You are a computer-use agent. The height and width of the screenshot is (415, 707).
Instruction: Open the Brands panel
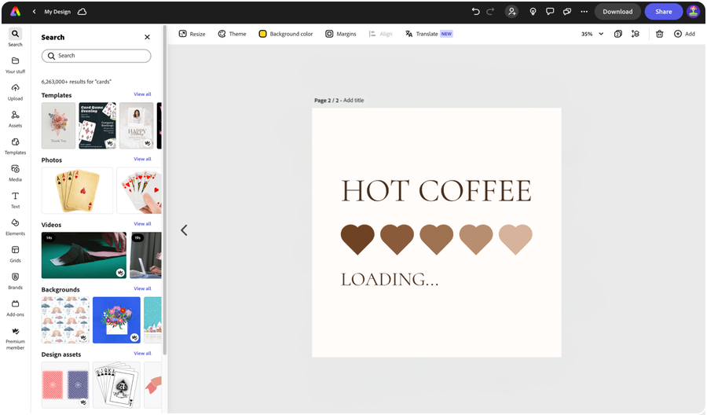coord(15,281)
